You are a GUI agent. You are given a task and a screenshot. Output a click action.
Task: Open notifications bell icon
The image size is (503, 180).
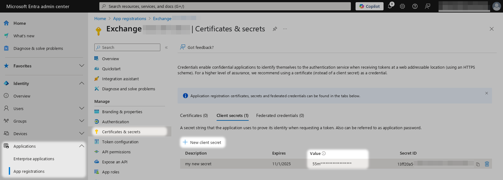pos(390,6)
